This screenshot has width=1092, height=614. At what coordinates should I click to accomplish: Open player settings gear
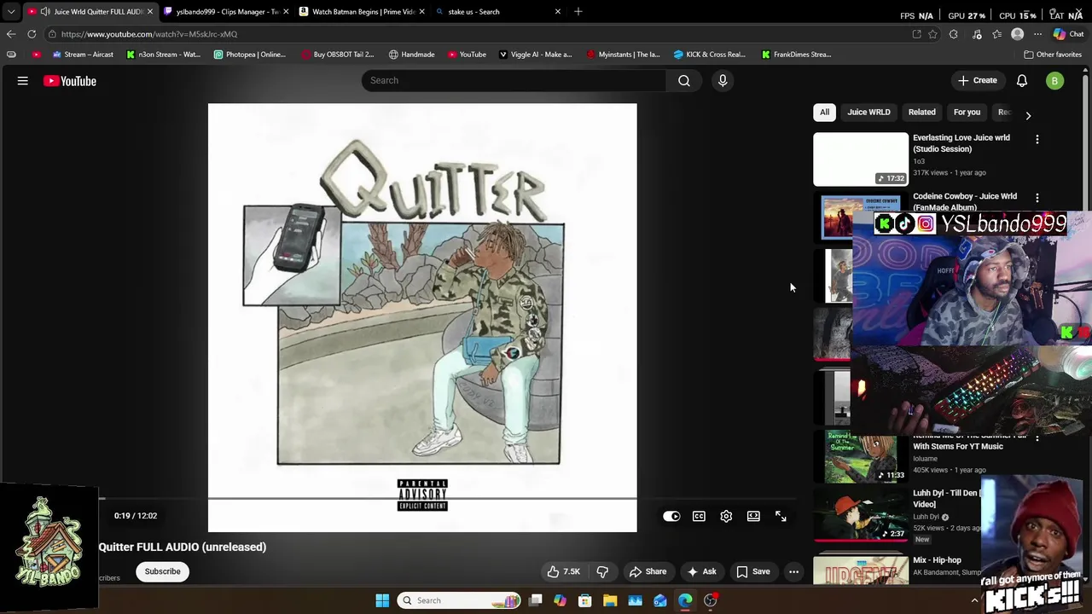point(726,516)
